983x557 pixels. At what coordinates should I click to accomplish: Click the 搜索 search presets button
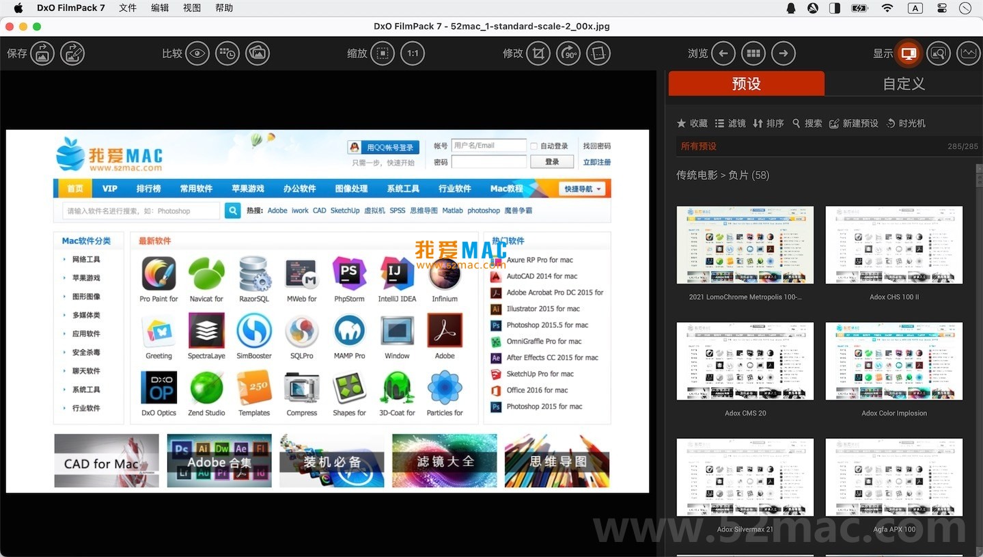807,124
